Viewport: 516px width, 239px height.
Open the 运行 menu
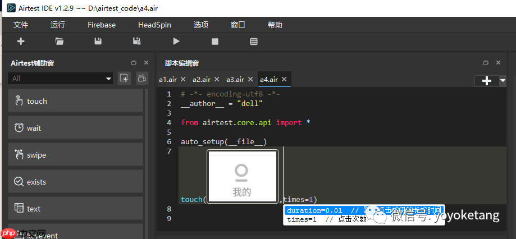pos(58,25)
